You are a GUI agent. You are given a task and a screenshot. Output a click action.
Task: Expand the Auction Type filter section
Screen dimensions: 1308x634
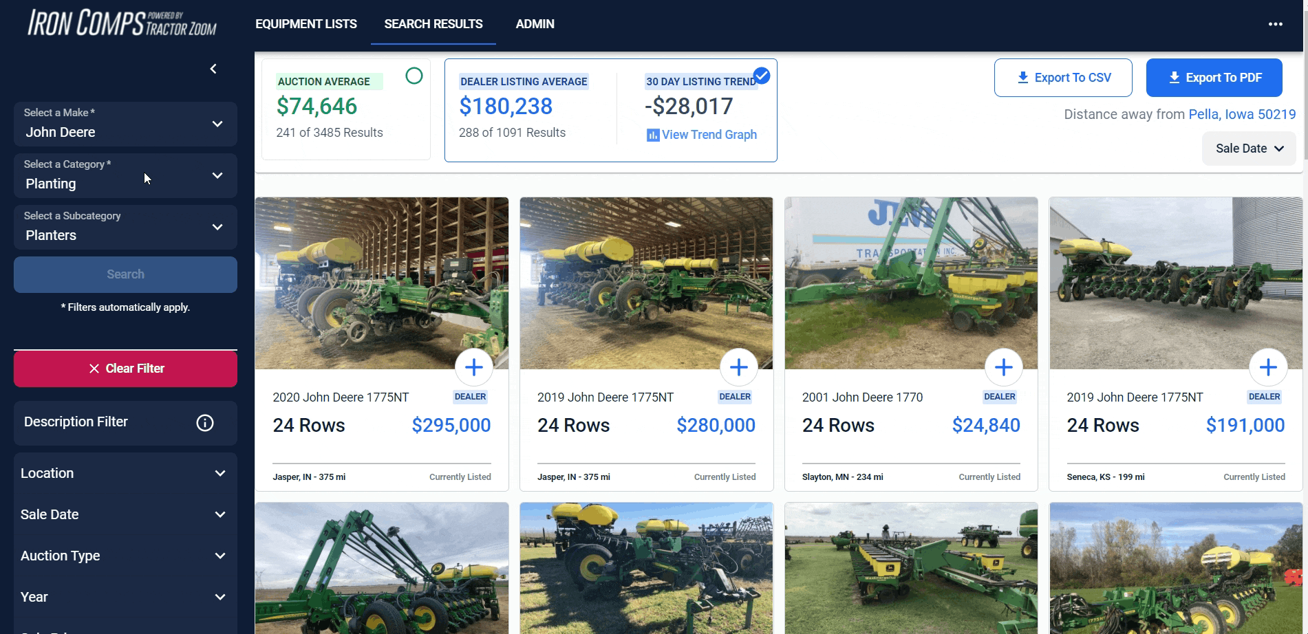pyautogui.click(x=124, y=556)
